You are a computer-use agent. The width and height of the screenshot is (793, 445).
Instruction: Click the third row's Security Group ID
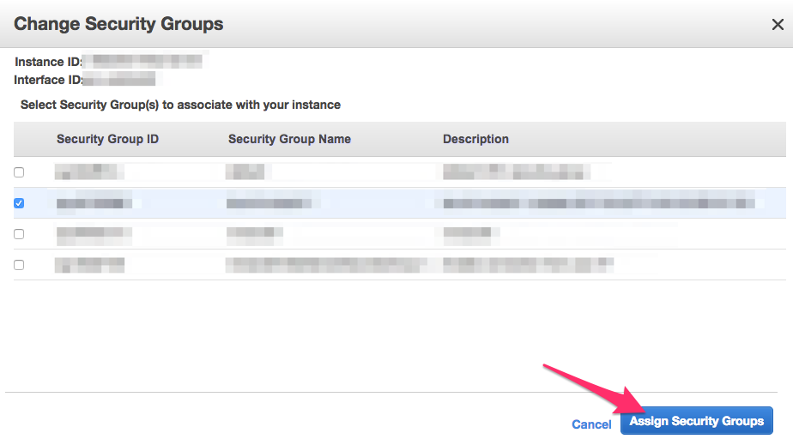pos(93,233)
